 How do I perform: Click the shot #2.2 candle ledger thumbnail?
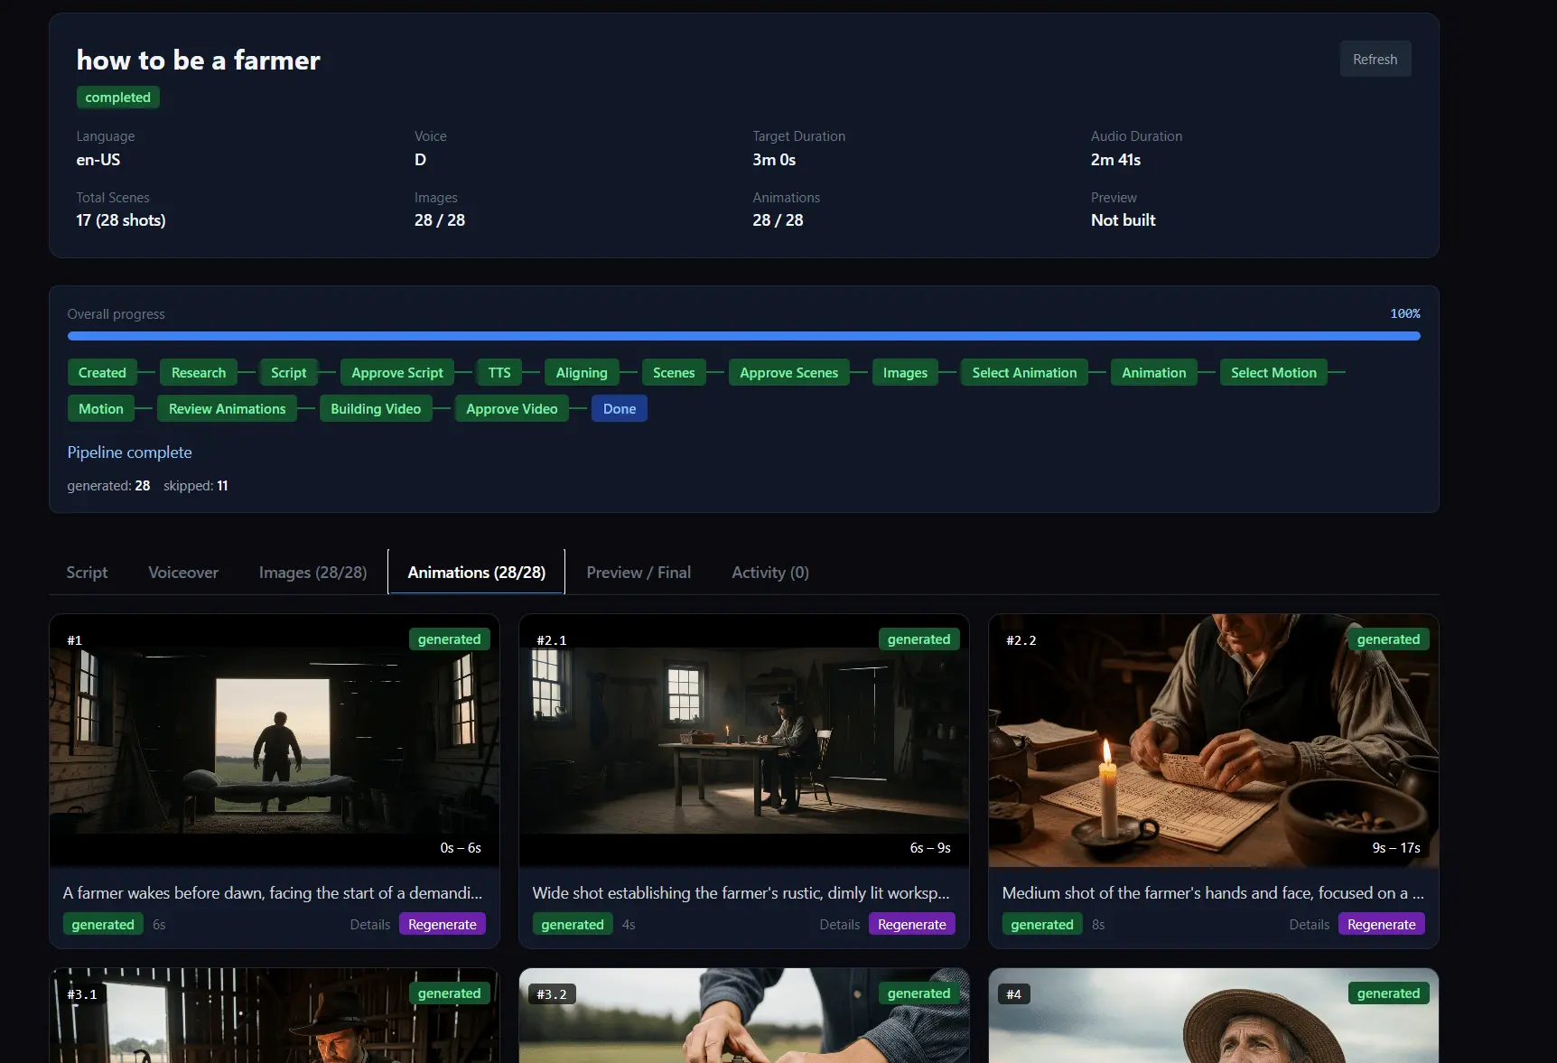pyautogui.click(x=1214, y=741)
